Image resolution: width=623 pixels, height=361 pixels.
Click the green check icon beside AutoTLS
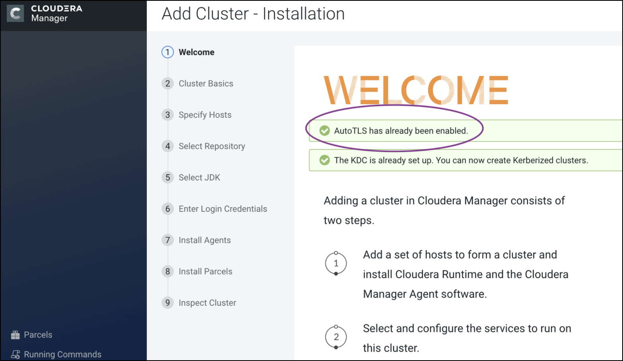tap(325, 131)
